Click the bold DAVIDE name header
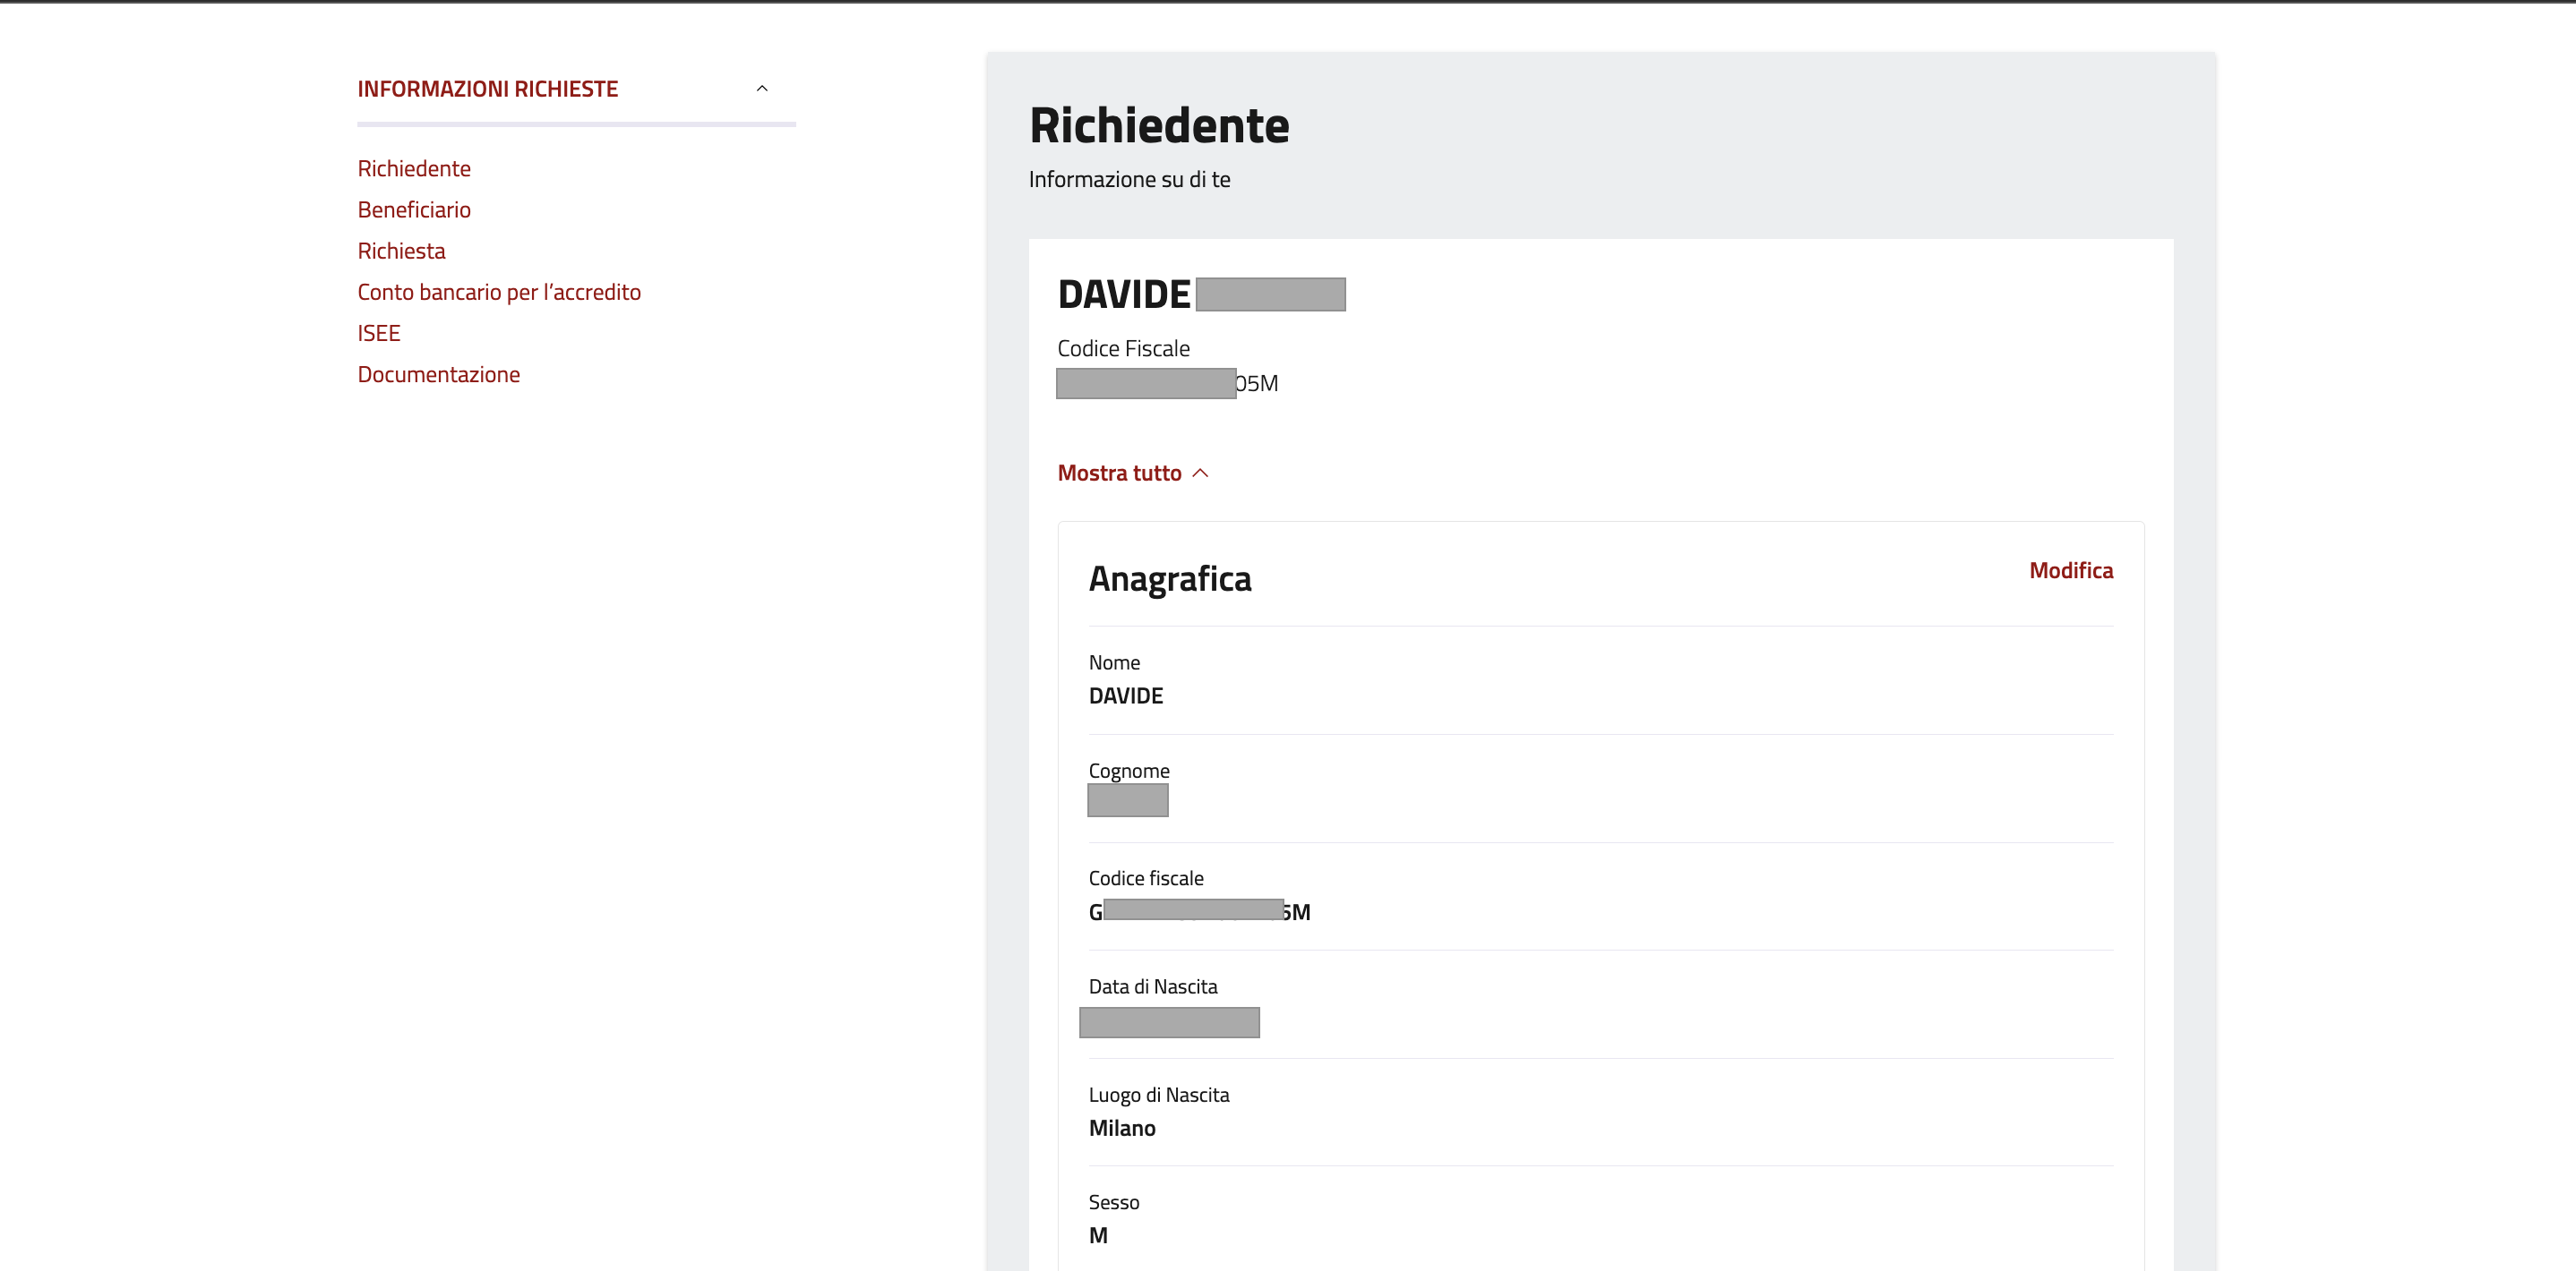The height and width of the screenshot is (1271, 2576). point(1124,294)
